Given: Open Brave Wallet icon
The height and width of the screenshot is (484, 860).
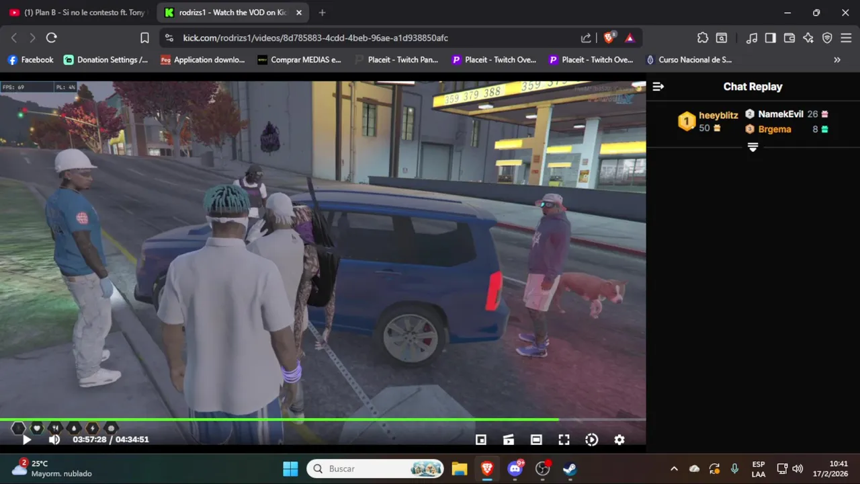Looking at the screenshot, I should 789,38.
